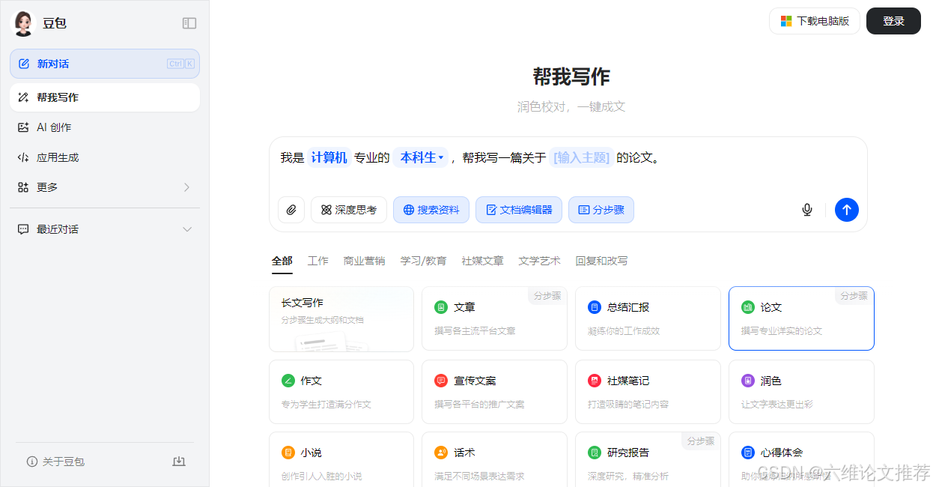The image size is (933, 487).
Task: Click the info icon next to 关于豆包
Action: (32, 462)
